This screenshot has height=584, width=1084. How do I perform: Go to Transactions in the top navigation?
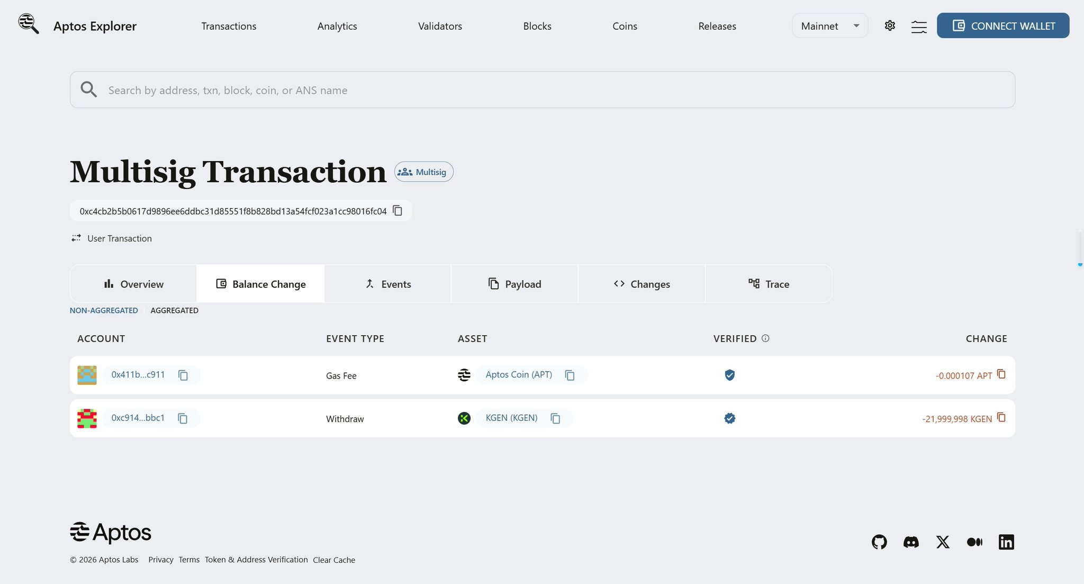pyautogui.click(x=229, y=26)
